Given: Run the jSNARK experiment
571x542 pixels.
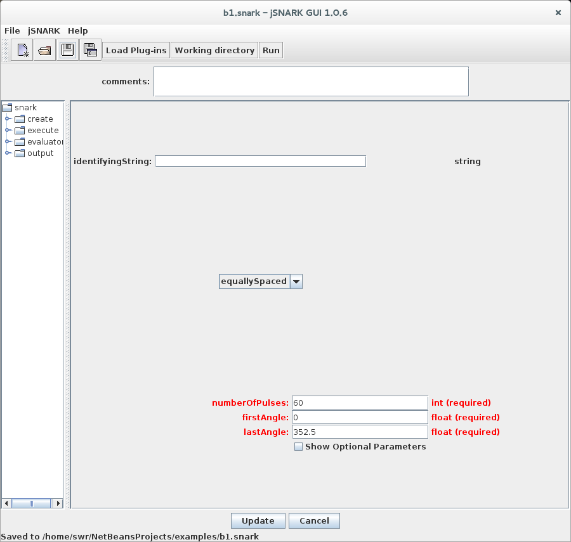Looking at the screenshot, I should [x=271, y=50].
